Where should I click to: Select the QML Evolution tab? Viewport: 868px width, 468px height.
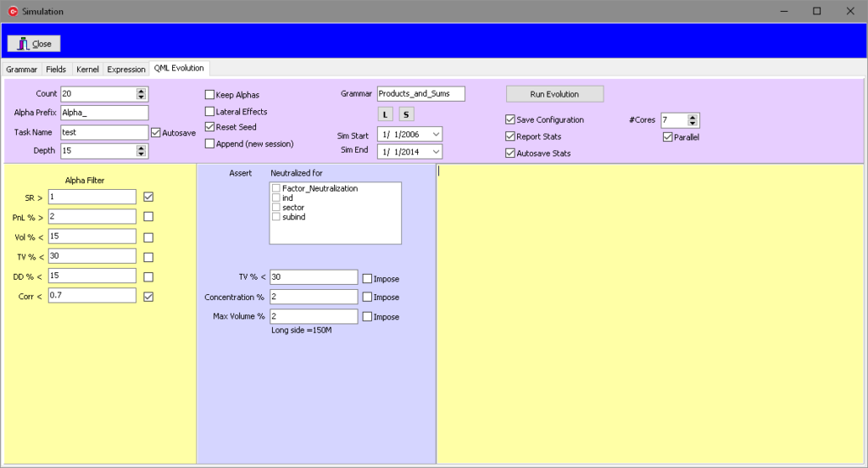179,68
